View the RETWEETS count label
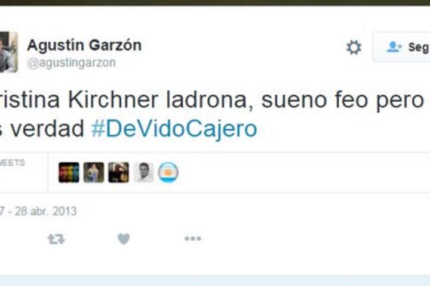This screenshot has width=430, height=286. click(x=13, y=163)
